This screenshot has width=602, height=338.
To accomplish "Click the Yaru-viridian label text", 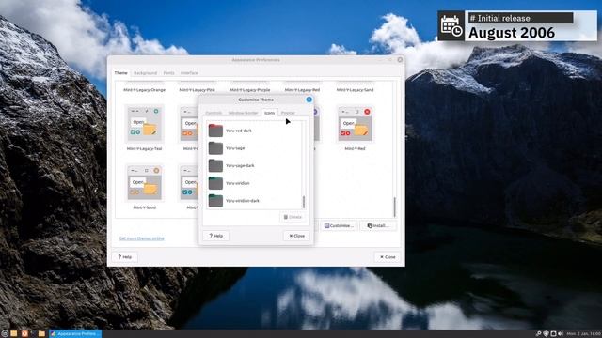I will click(x=238, y=183).
